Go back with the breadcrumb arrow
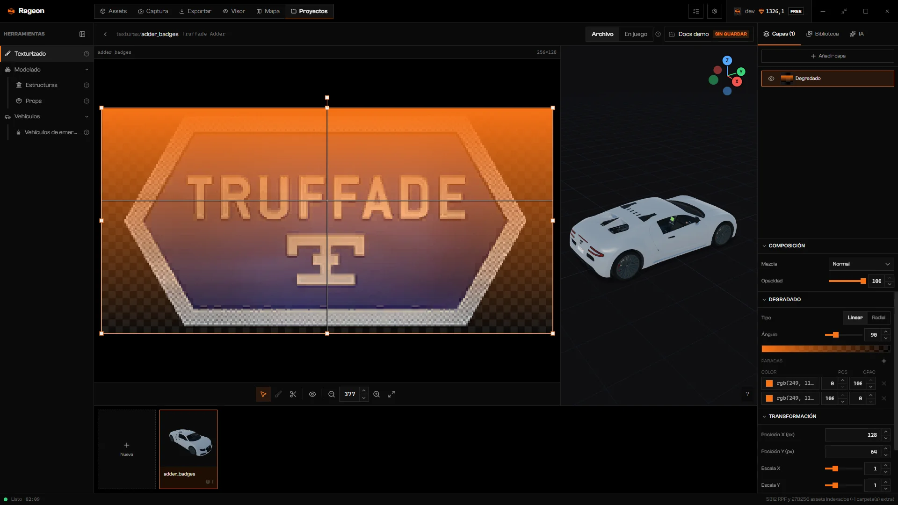Viewport: 898px width, 505px height. [x=106, y=34]
